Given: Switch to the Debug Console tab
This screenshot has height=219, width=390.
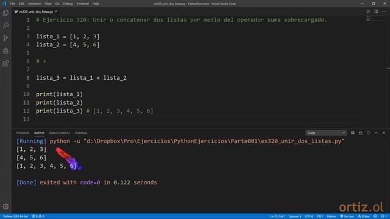Looking at the screenshot, I should click(60, 133).
